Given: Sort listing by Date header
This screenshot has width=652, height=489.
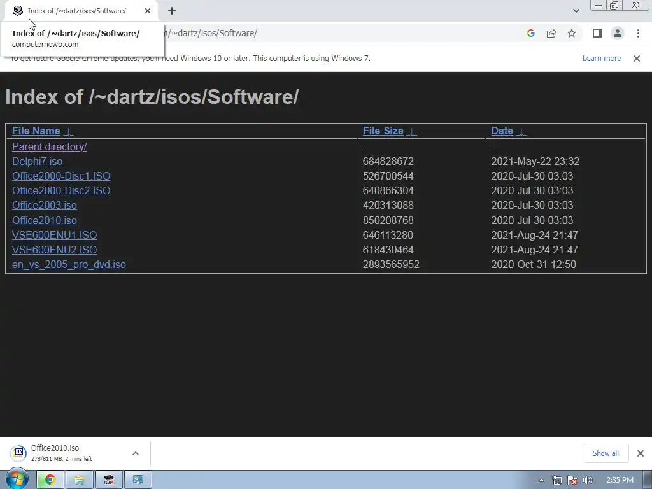Looking at the screenshot, I should coord(502,131).
